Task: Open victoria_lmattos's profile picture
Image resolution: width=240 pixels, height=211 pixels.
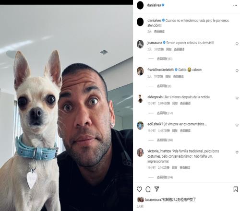Action: pos(140,152)
